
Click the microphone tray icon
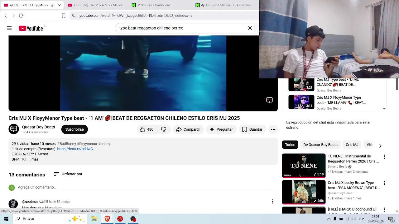[335, 219]
